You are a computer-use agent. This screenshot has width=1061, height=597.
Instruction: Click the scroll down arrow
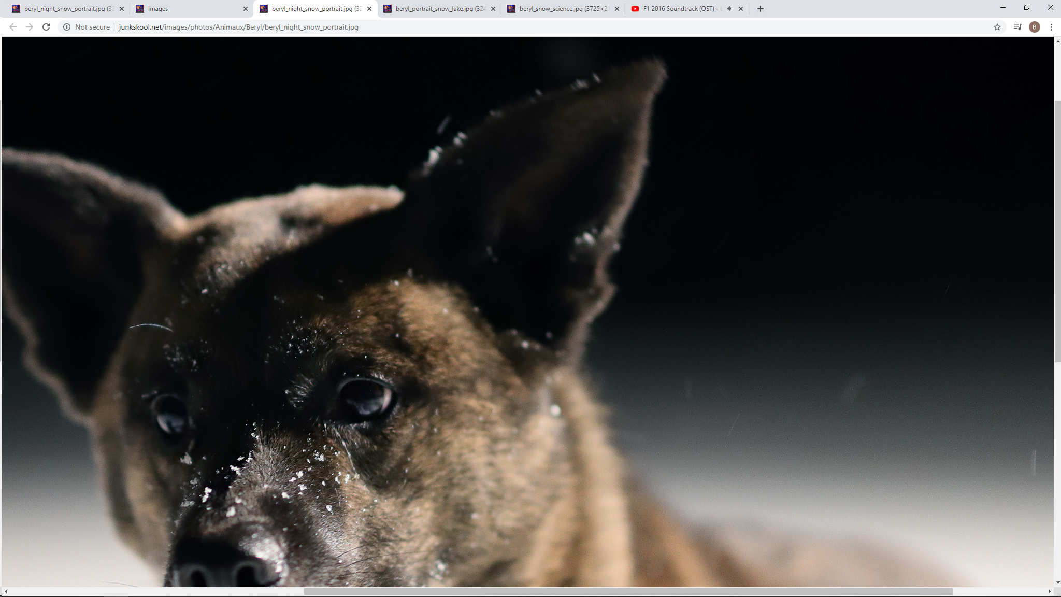[1057, 582]
